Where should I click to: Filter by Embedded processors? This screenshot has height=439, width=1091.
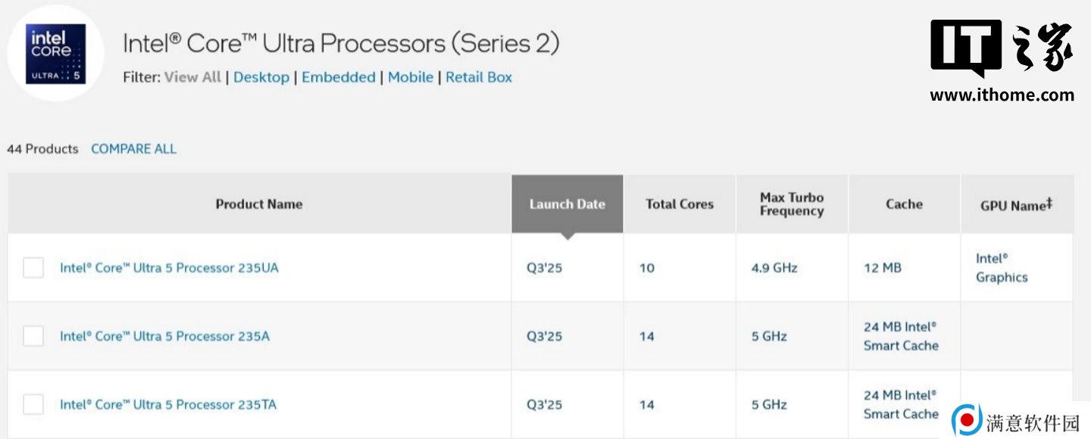(338, 77)
